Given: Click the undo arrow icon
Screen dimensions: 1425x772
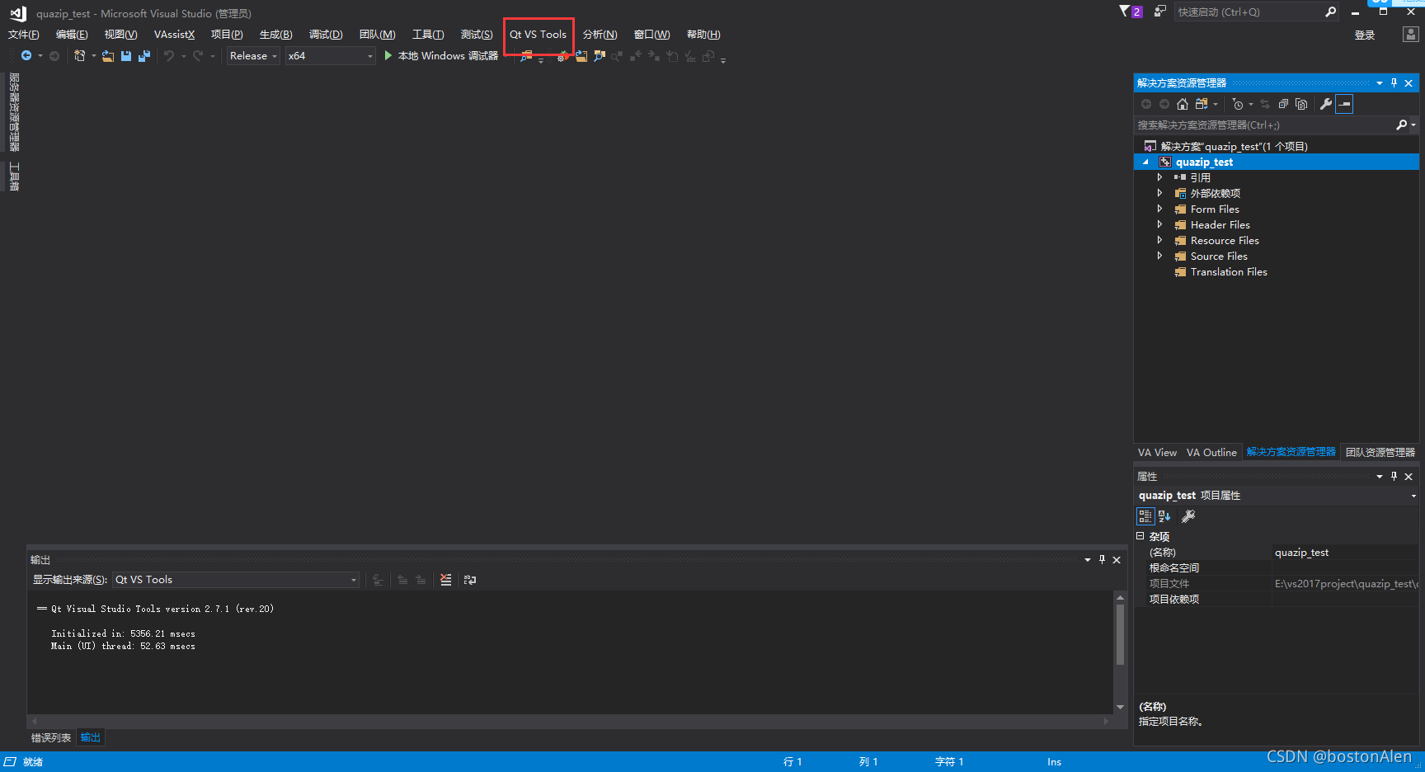Looking at the screenshot, I should [x=169, y=56].
